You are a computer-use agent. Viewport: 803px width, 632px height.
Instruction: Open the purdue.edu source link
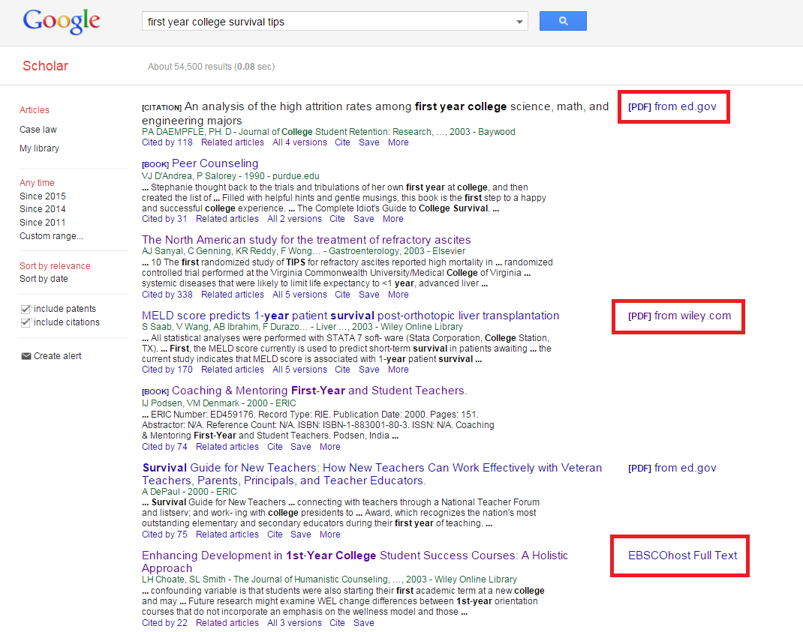tap(296, 176)
